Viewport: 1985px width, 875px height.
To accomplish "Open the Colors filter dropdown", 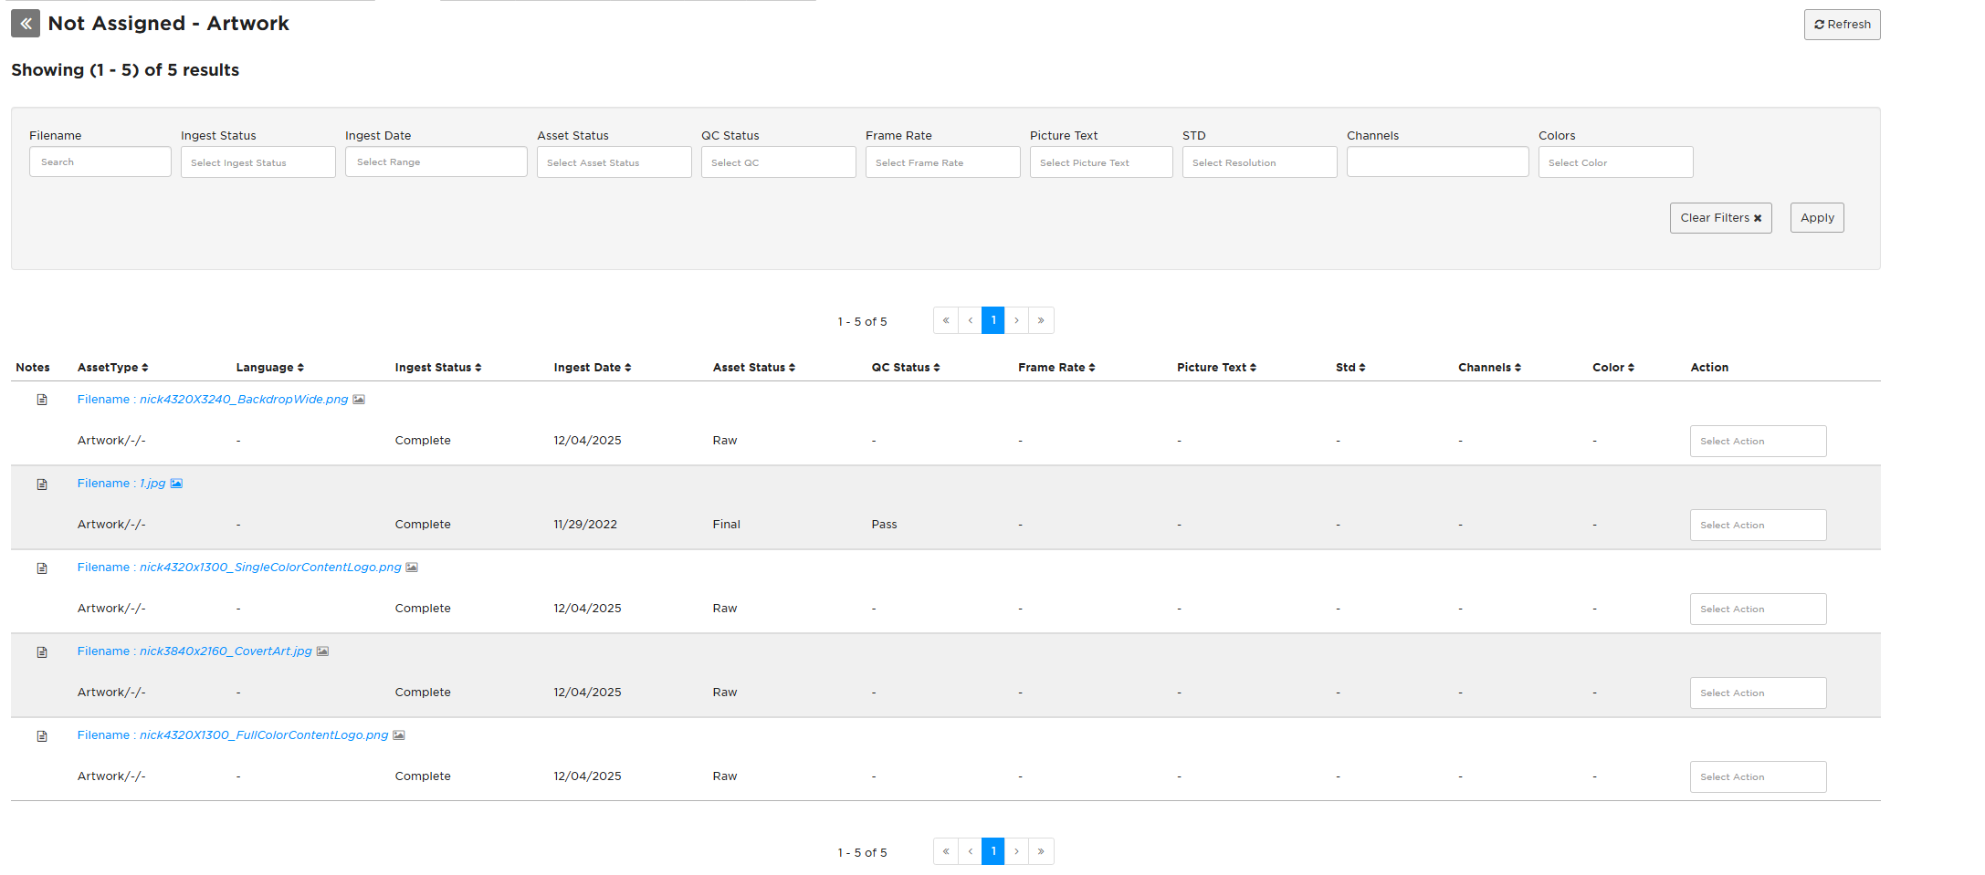I will pyautogui.click(x=1616, y=162).
